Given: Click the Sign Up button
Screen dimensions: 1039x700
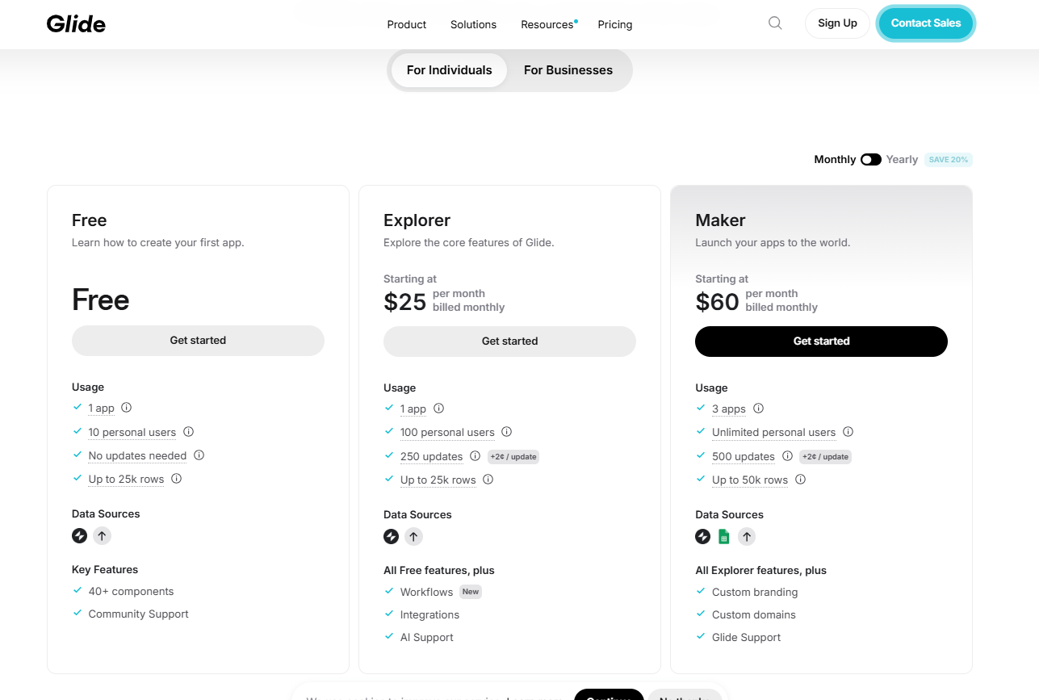Looking at the screenshot, I should pyautogui.click(x=837, y=23).
